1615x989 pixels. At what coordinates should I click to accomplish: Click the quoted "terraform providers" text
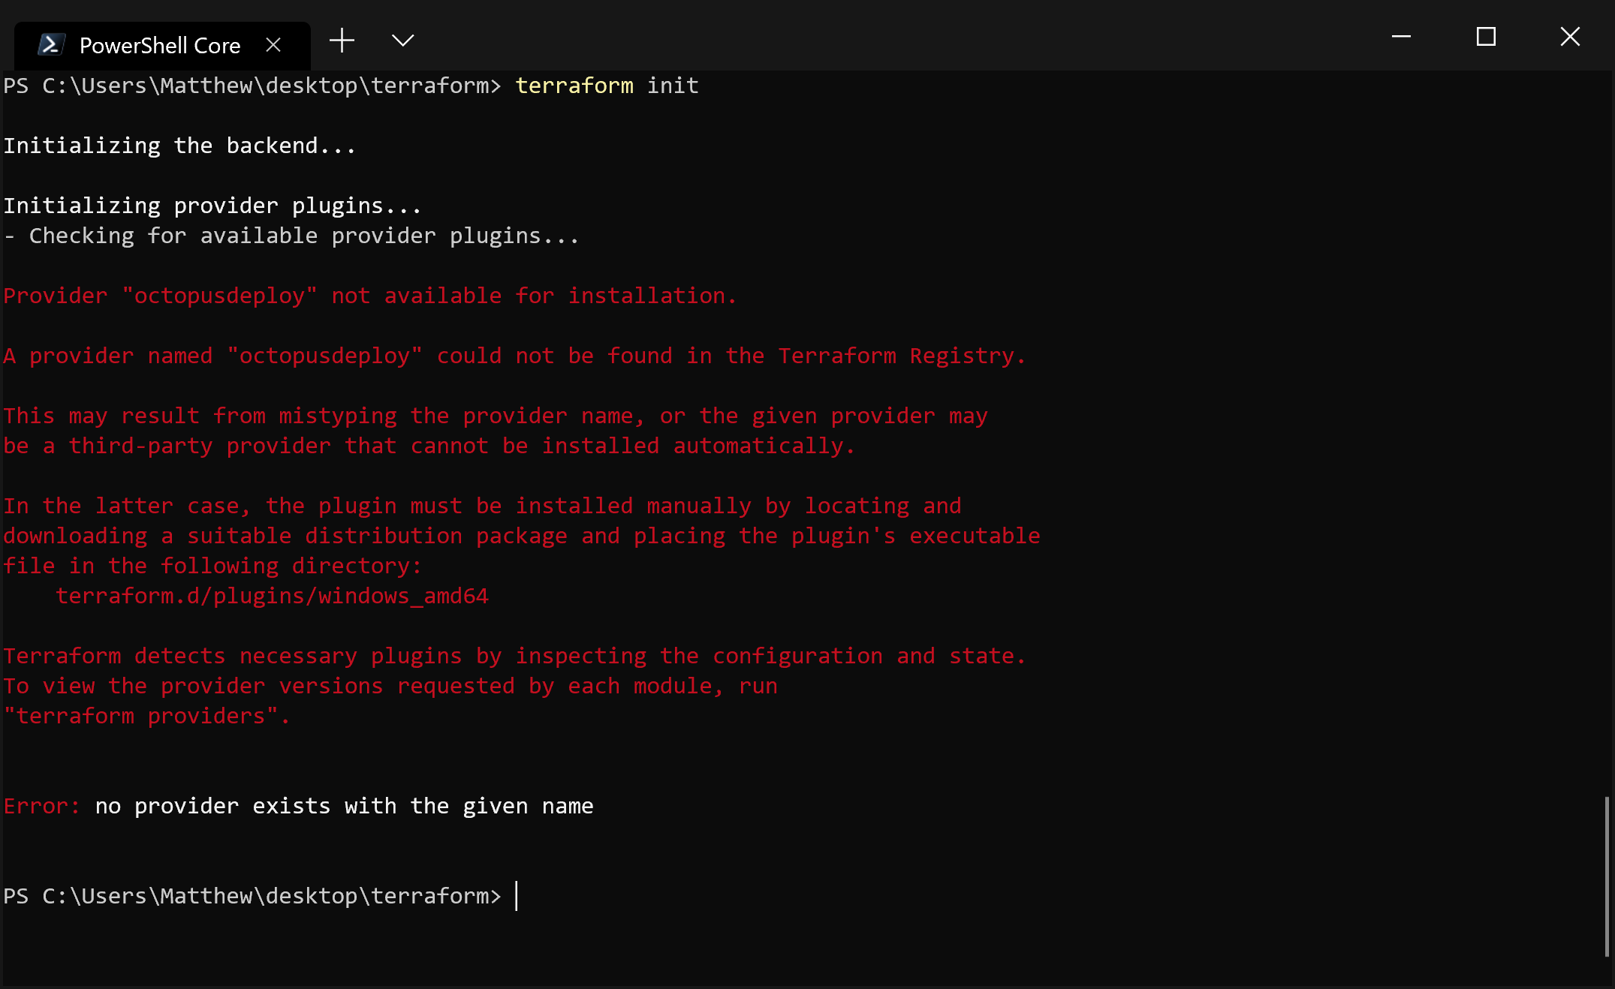146,716
